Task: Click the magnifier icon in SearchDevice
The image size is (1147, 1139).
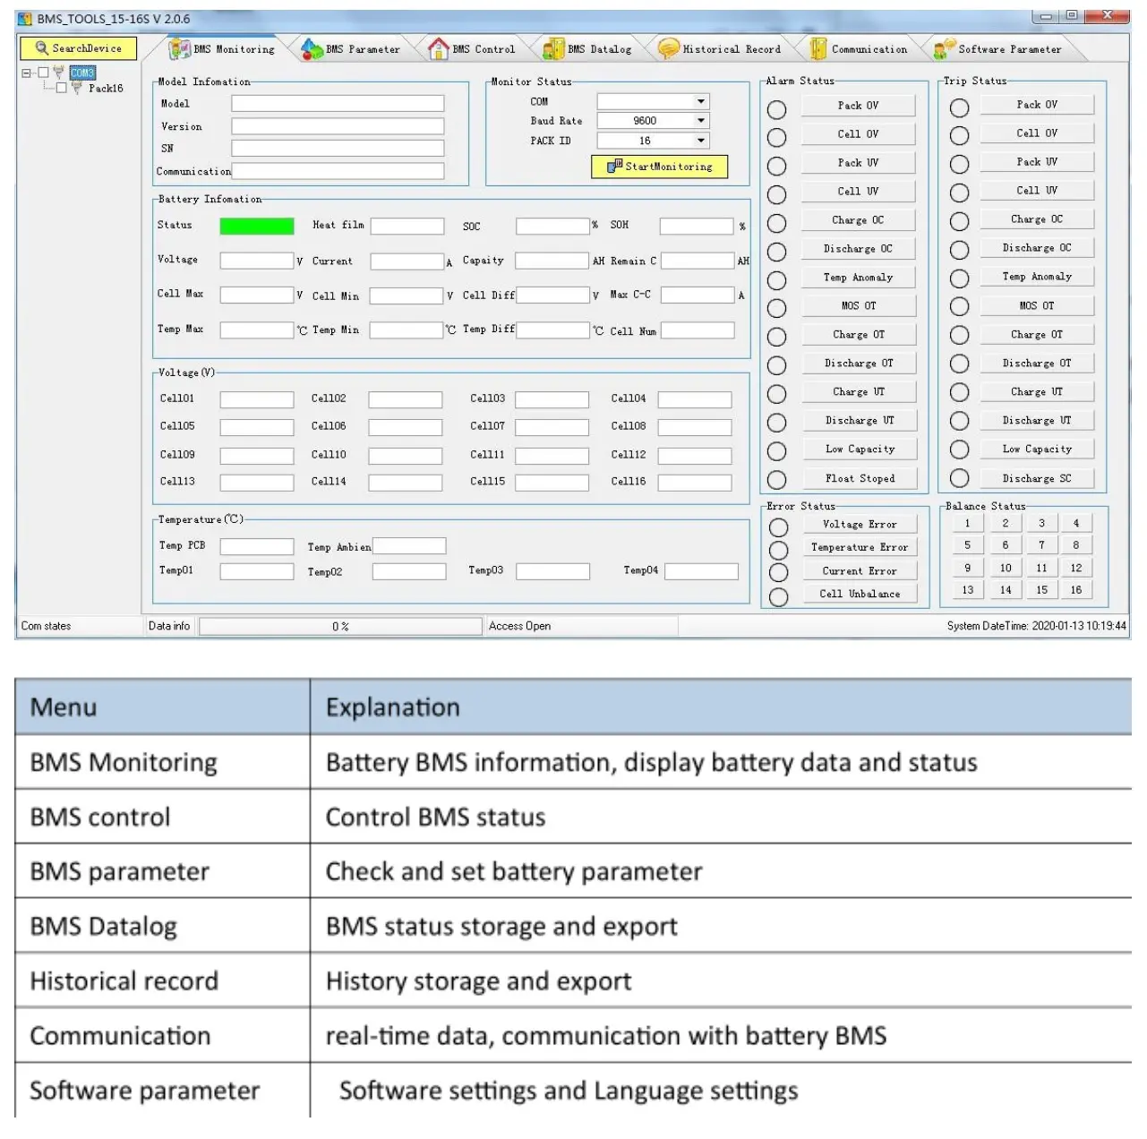Action: click(41, 48)
